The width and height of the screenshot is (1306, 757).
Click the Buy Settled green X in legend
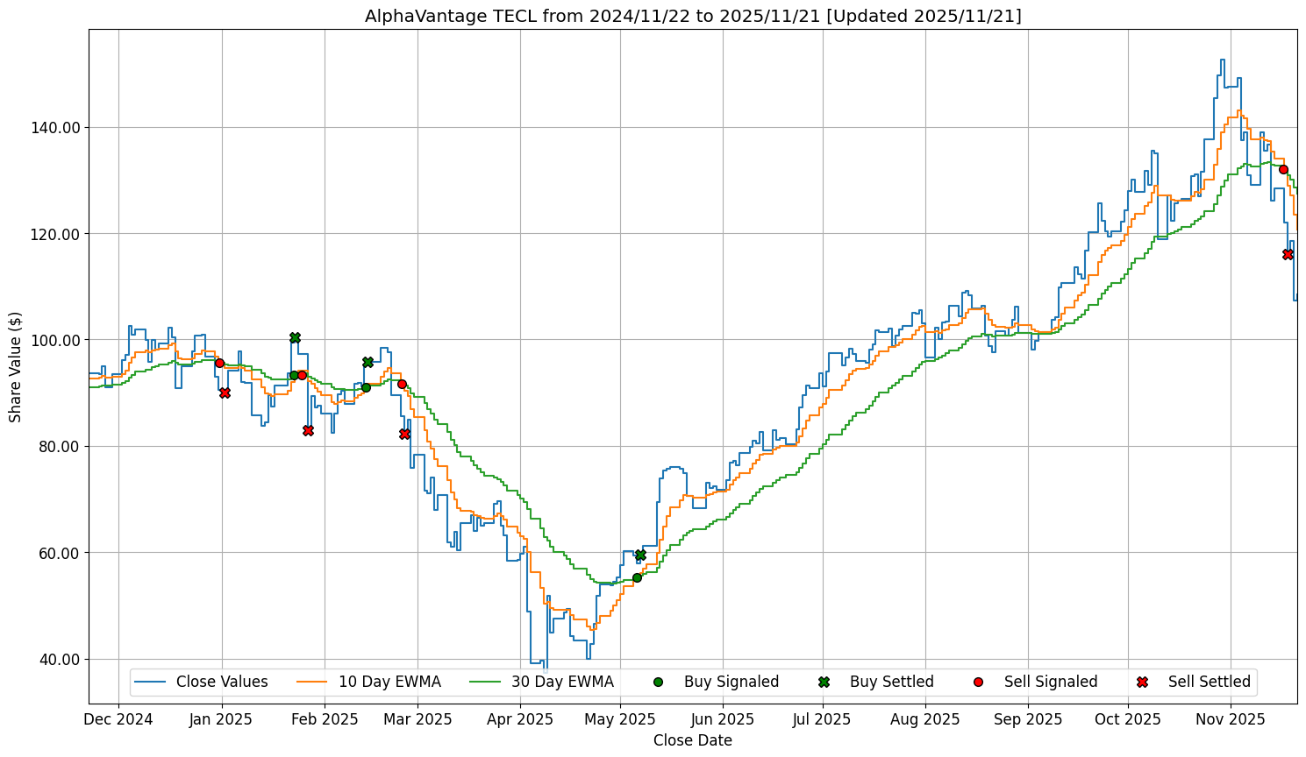[824, 682]
